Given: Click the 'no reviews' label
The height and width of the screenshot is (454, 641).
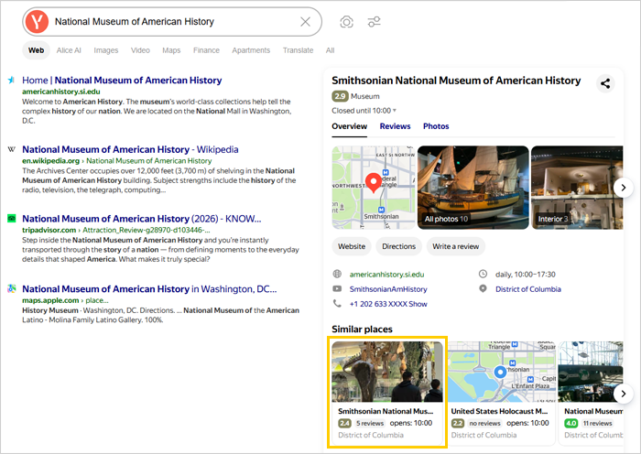Looking at the screenshot, I should tap(484, 424).
